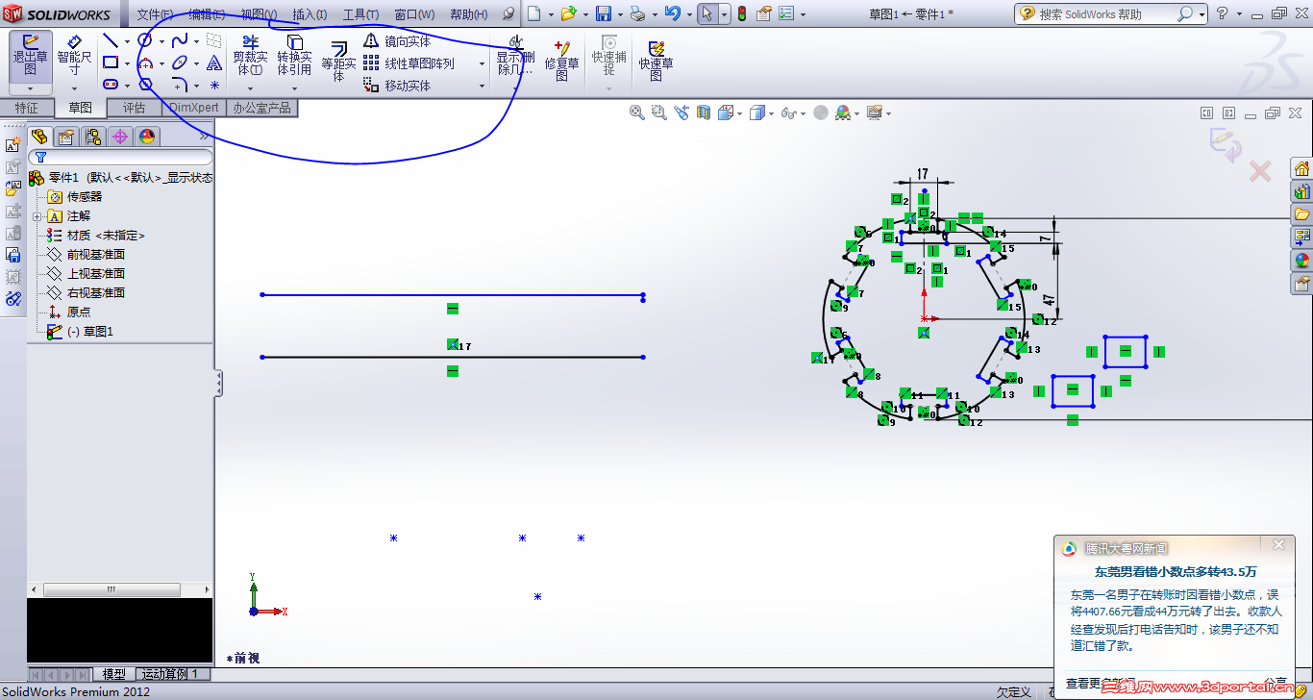Viewport: 1313px width, 700px height.
Task: Select the Smart Dimension (智能尺寸) tool
Action: pos(74,56)
